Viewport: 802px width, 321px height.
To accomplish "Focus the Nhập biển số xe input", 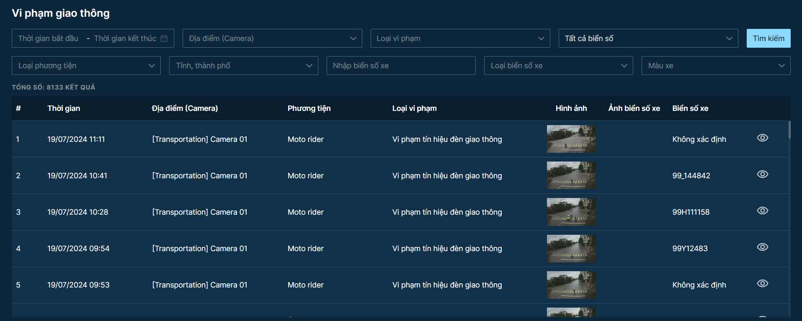I will (x=401, y=66).
